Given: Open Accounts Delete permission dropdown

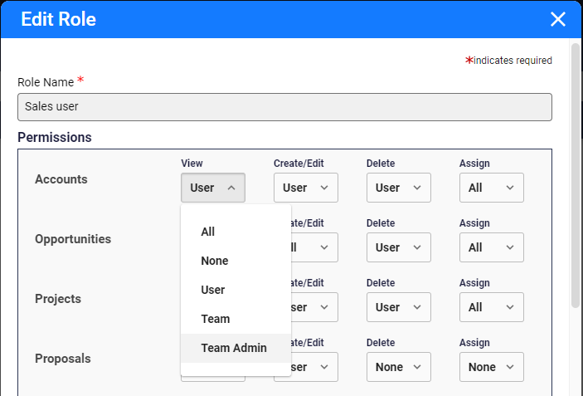Looking at the screenshot, I should pos(399,188).
